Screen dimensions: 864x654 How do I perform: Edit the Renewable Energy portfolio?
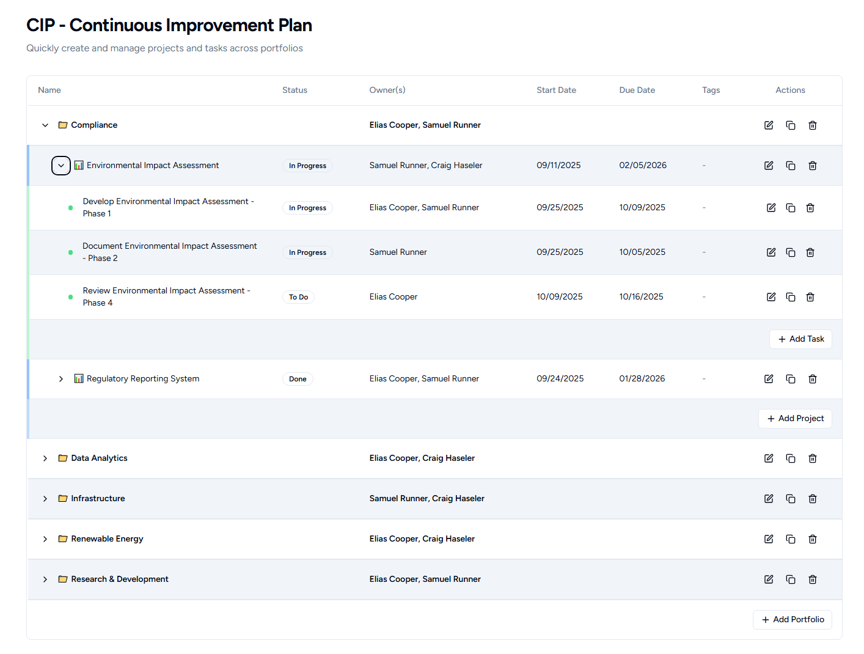click(769, 539)
